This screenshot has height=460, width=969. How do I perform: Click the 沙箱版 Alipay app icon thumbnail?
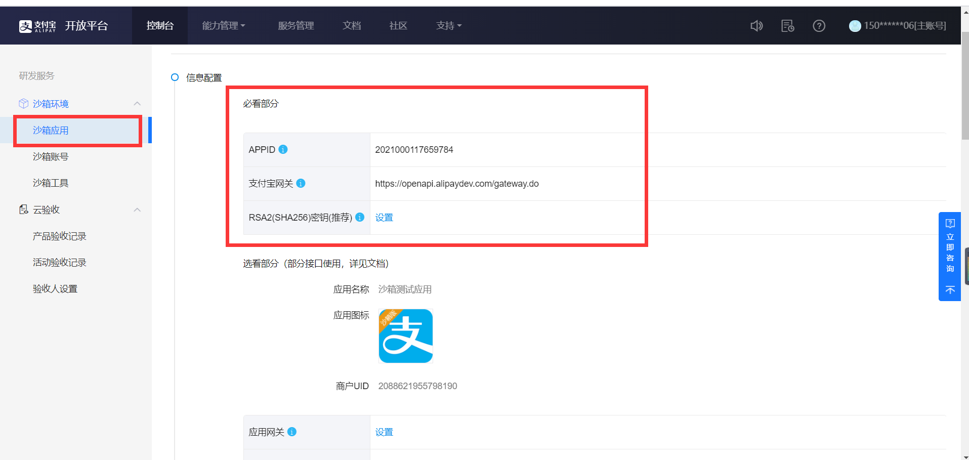pyautogui.click(x=406, y=336)
